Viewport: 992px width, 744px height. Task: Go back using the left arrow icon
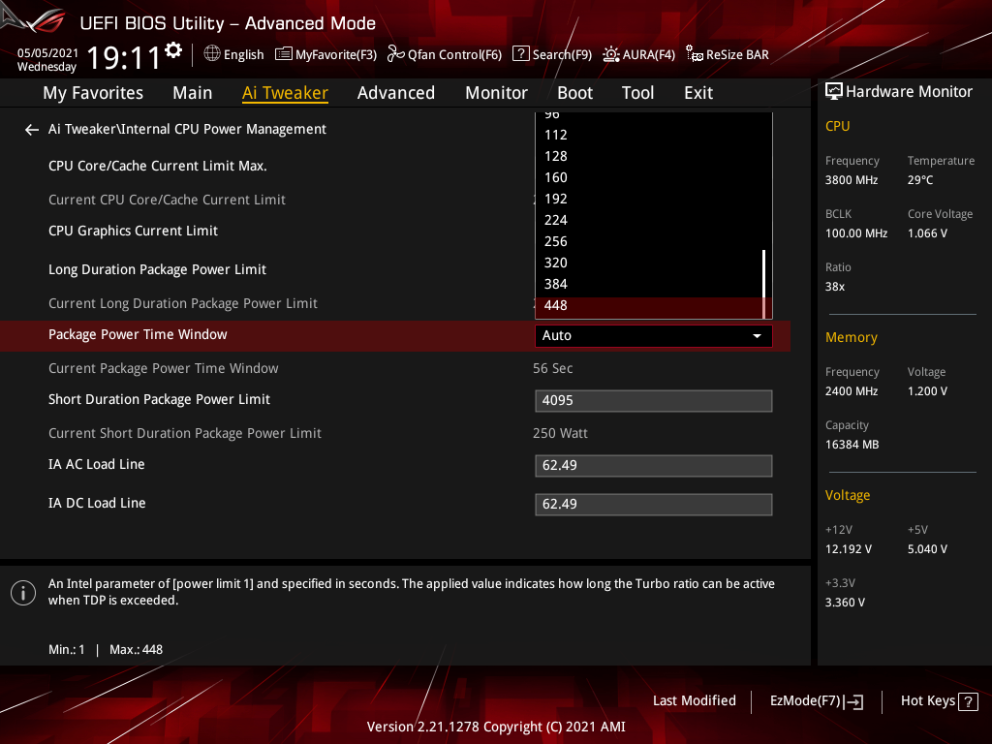coord(32,130)
